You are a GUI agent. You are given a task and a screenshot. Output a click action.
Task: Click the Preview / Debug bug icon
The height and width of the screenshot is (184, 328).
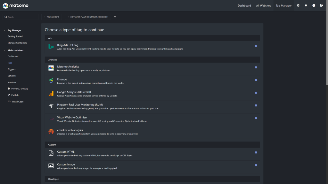9,89
